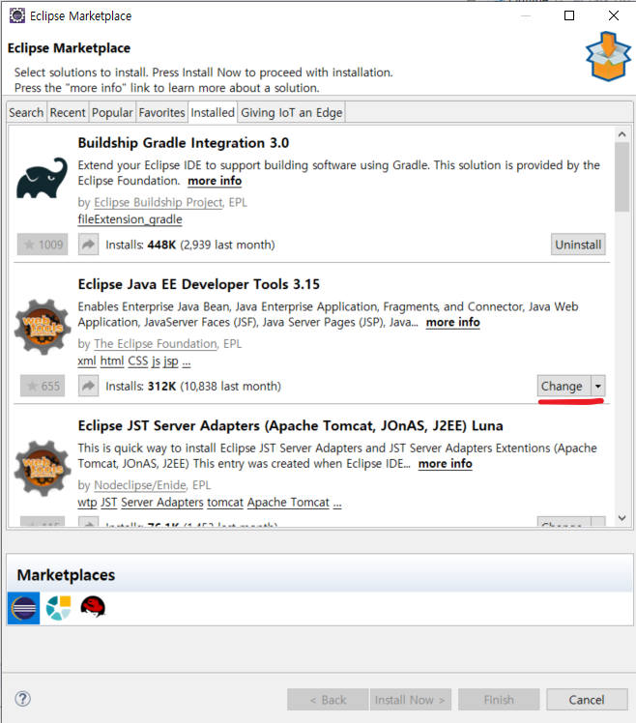Open more info for JST Server Adapters
636x723 pixels.
[445, 464]
